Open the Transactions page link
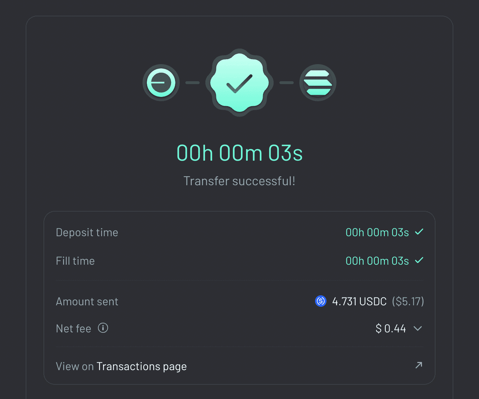The width and height of the screenshot is (479, 399). tap(141, 366)
